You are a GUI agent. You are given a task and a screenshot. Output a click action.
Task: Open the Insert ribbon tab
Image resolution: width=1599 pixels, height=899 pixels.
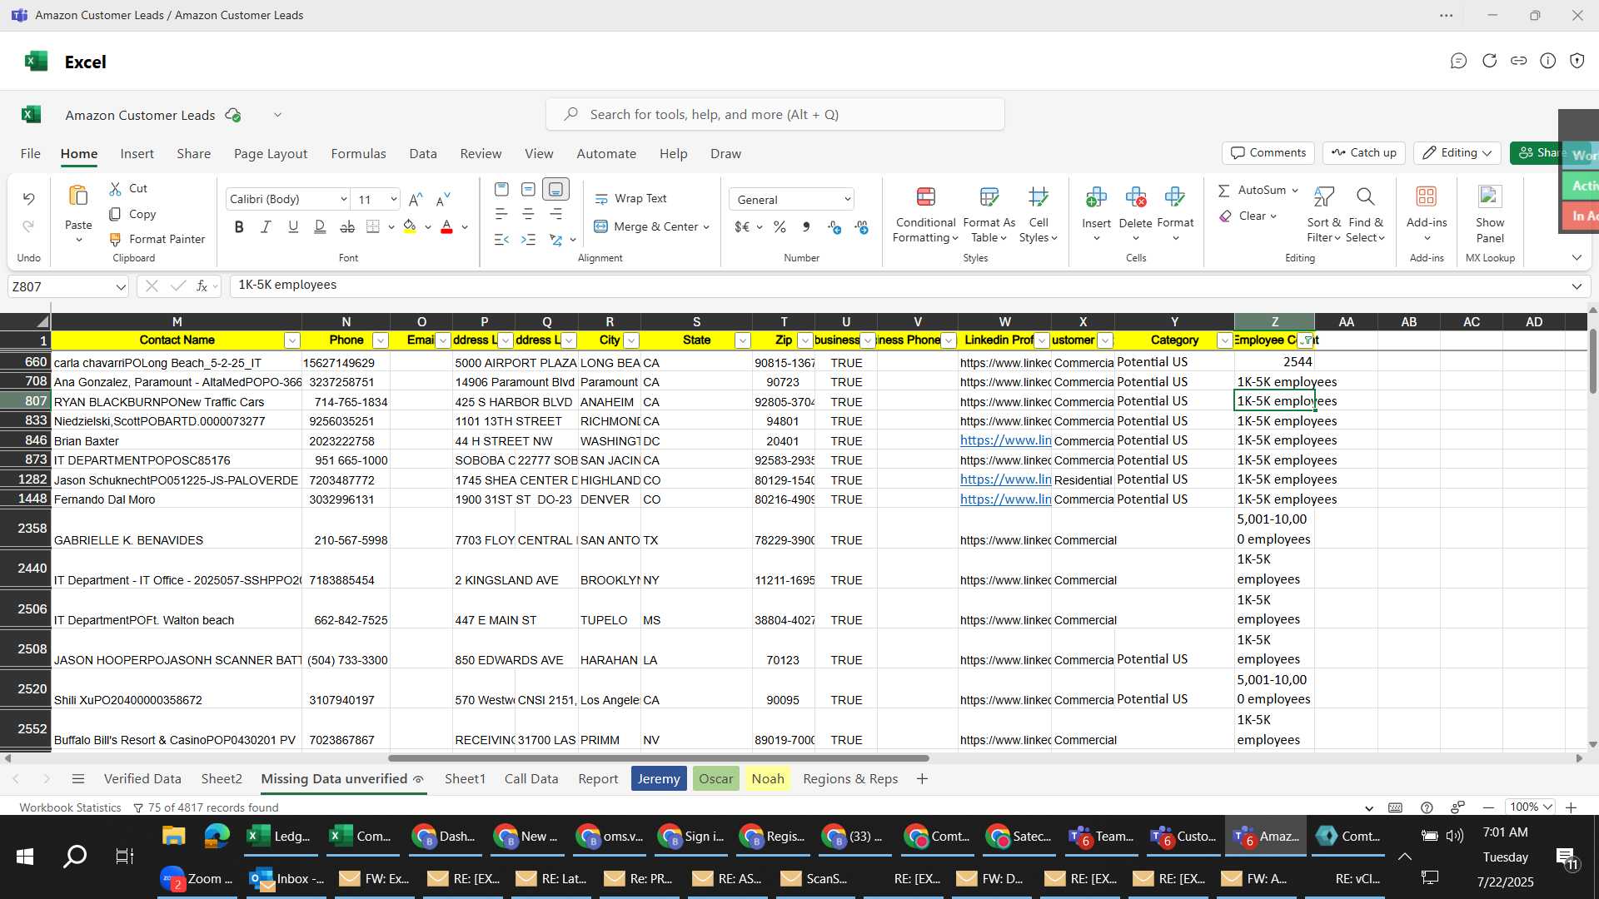pyautogui.click(x=137, y=154)
